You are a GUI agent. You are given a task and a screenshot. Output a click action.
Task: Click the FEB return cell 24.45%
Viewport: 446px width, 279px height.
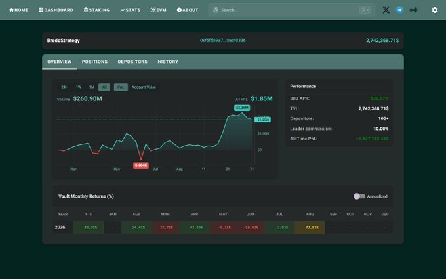coord(137,228)
